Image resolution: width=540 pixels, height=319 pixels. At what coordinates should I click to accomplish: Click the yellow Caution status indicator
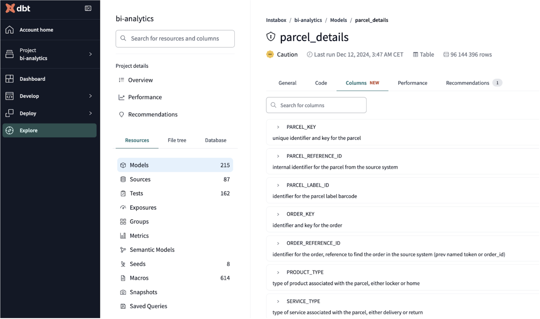coord(270,54)
